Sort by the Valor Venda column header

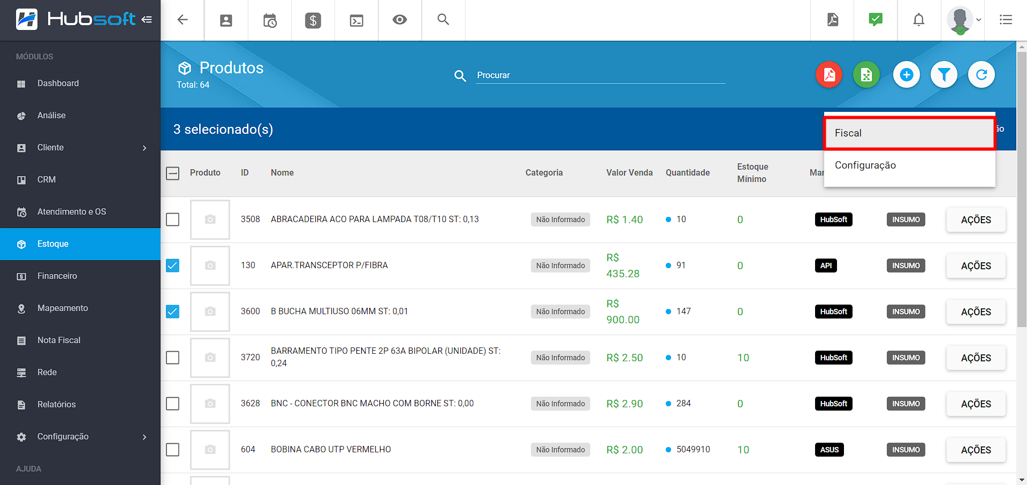(629, 173)
